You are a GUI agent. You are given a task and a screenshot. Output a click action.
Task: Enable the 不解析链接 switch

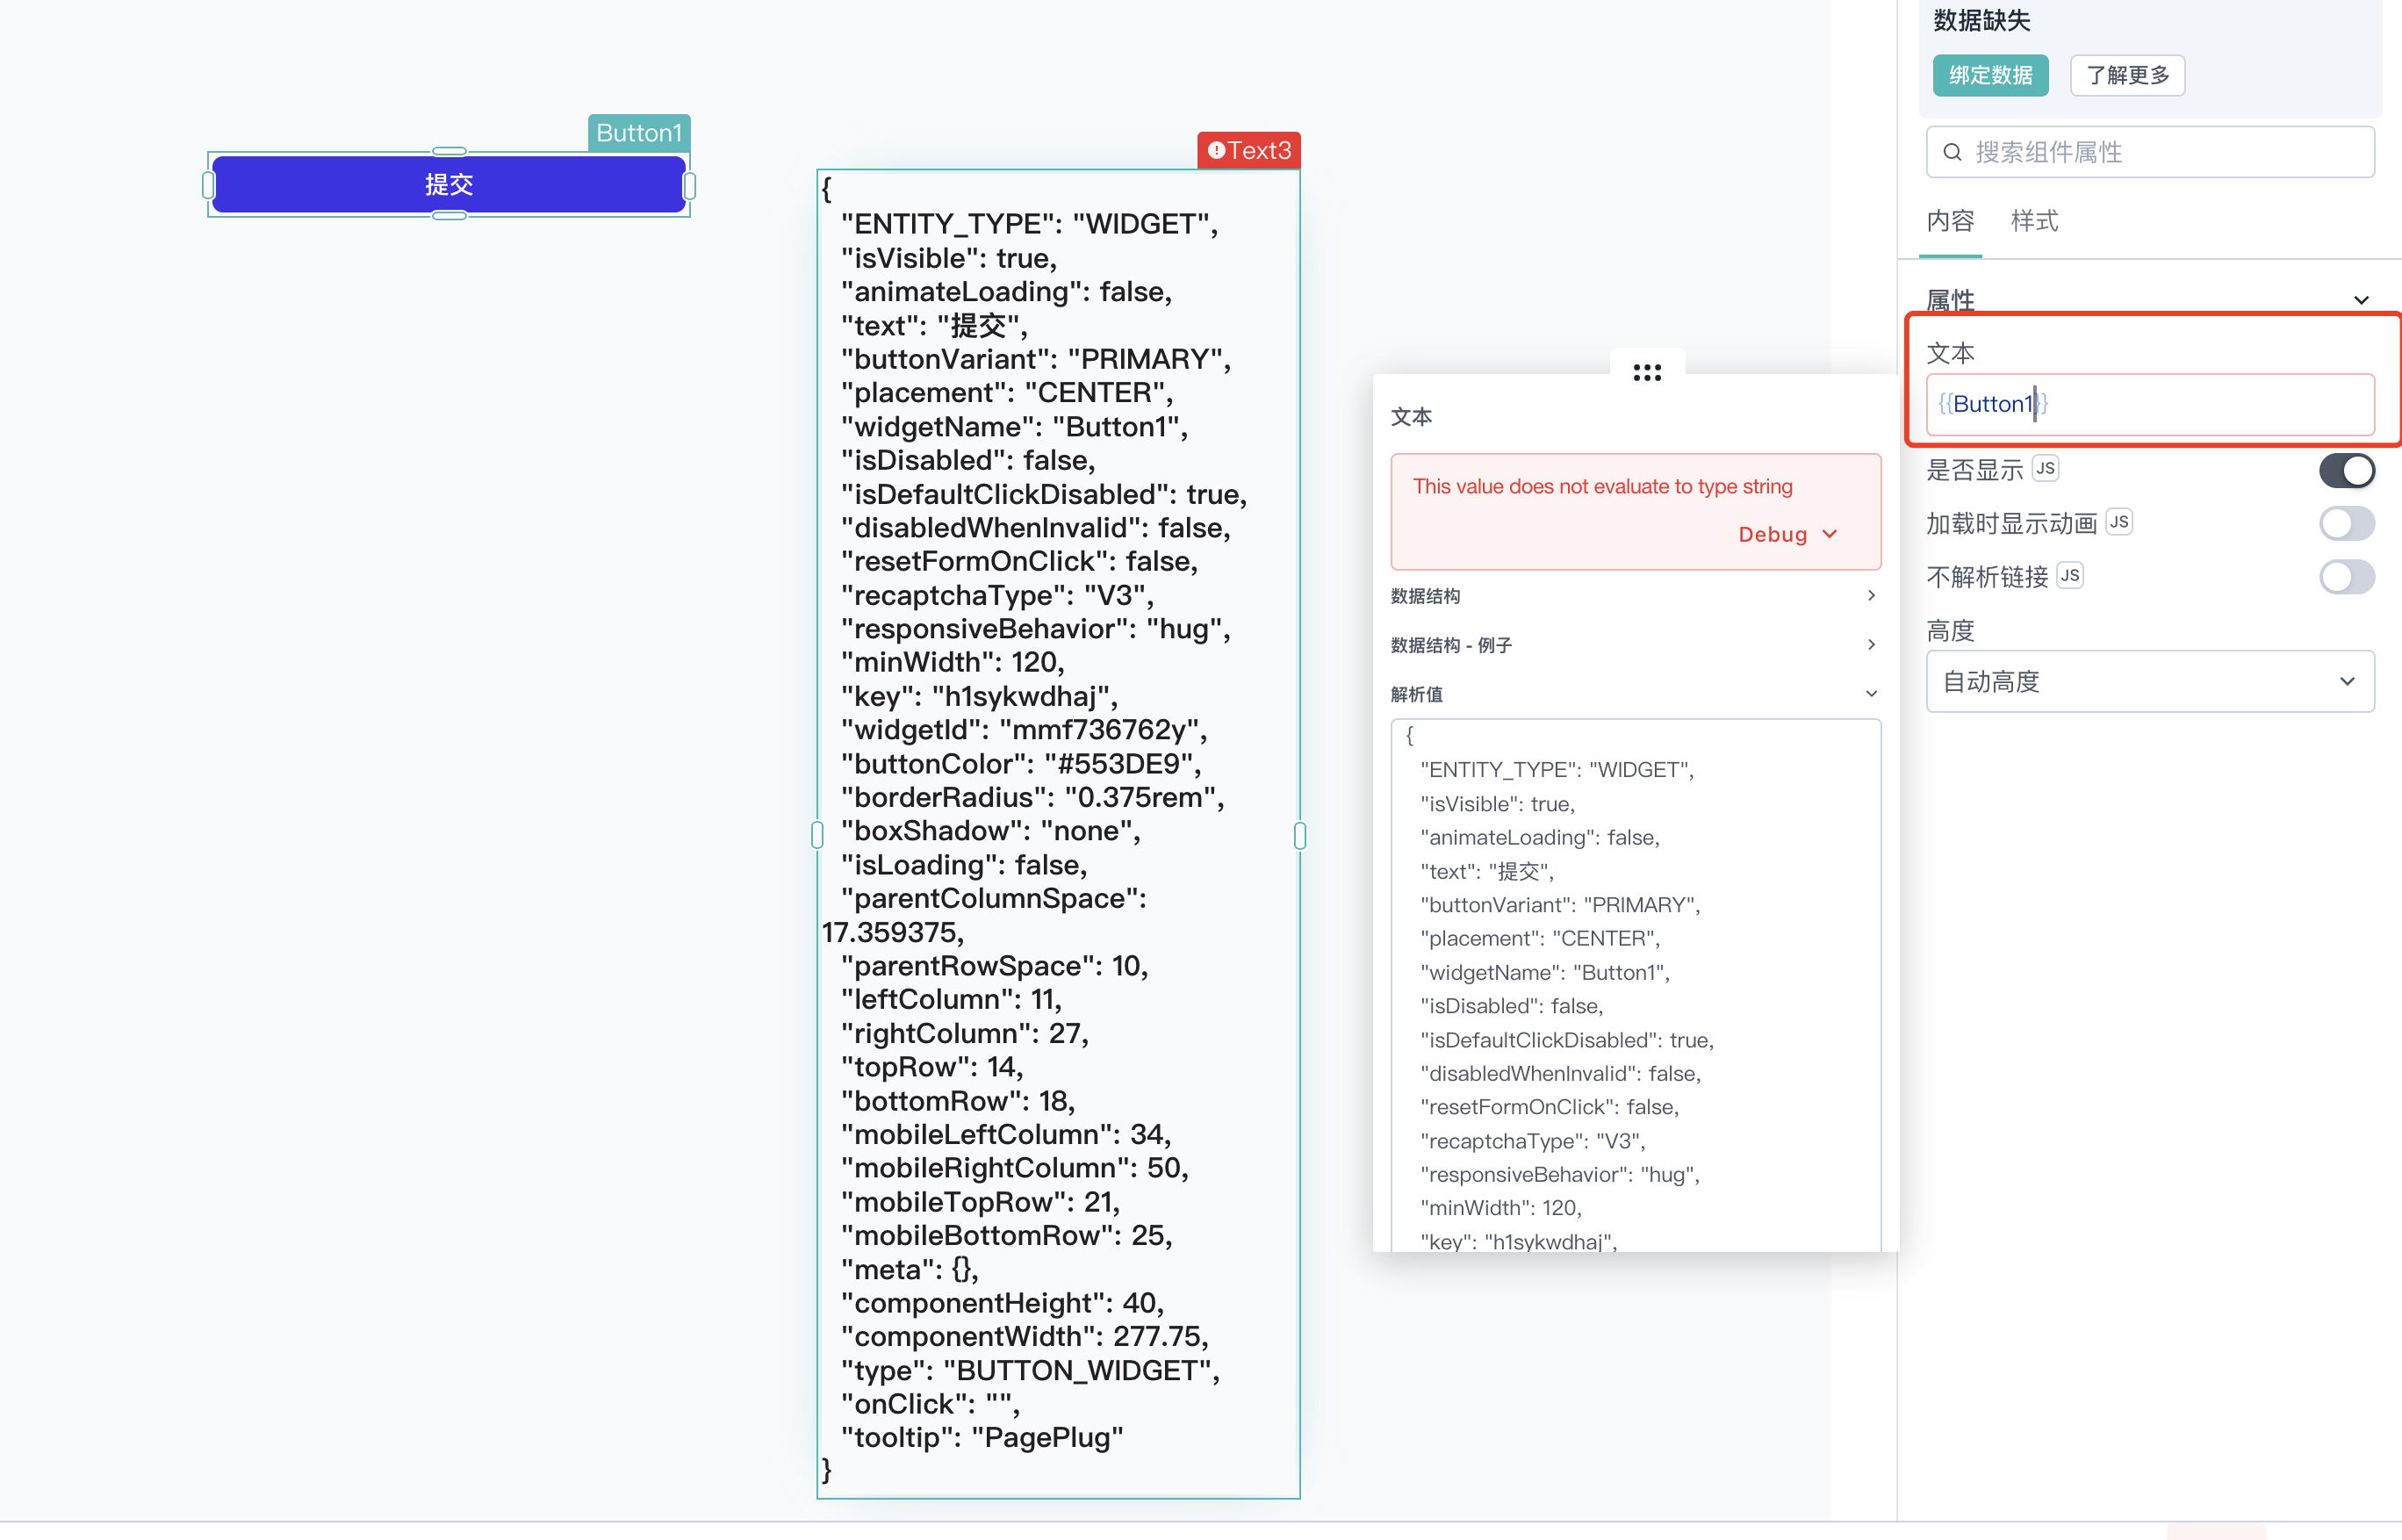coord(2346,577)
